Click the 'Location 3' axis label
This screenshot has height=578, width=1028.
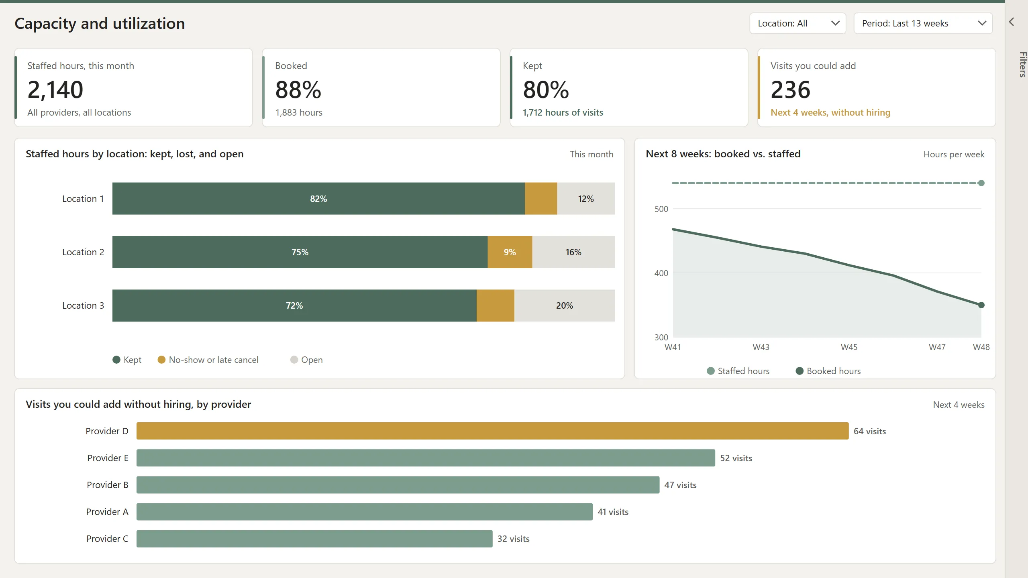tap(83, 305)
